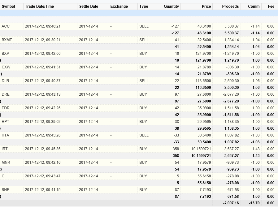Click the ACC symbol cell
This screenshot has width=278, height=208.
pos(6,26)
